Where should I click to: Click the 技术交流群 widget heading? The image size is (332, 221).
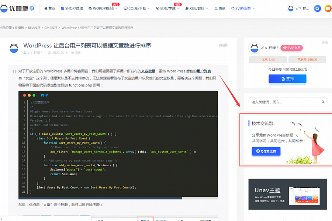[262, 123]
